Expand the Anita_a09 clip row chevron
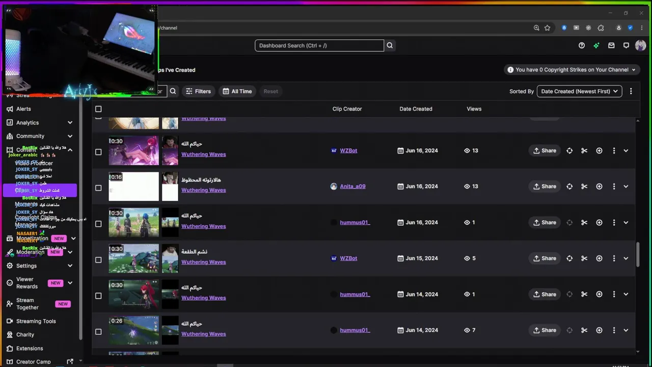652x367 pixels. tap(626, 187)
